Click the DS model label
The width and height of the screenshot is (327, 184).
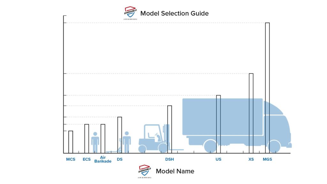(119, 159)
